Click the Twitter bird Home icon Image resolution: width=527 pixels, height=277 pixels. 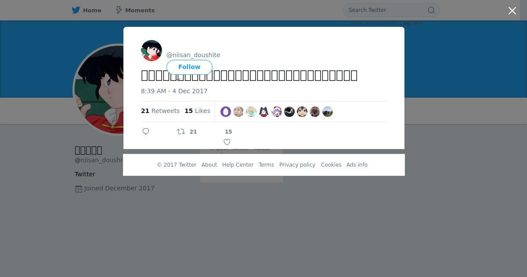76,10
